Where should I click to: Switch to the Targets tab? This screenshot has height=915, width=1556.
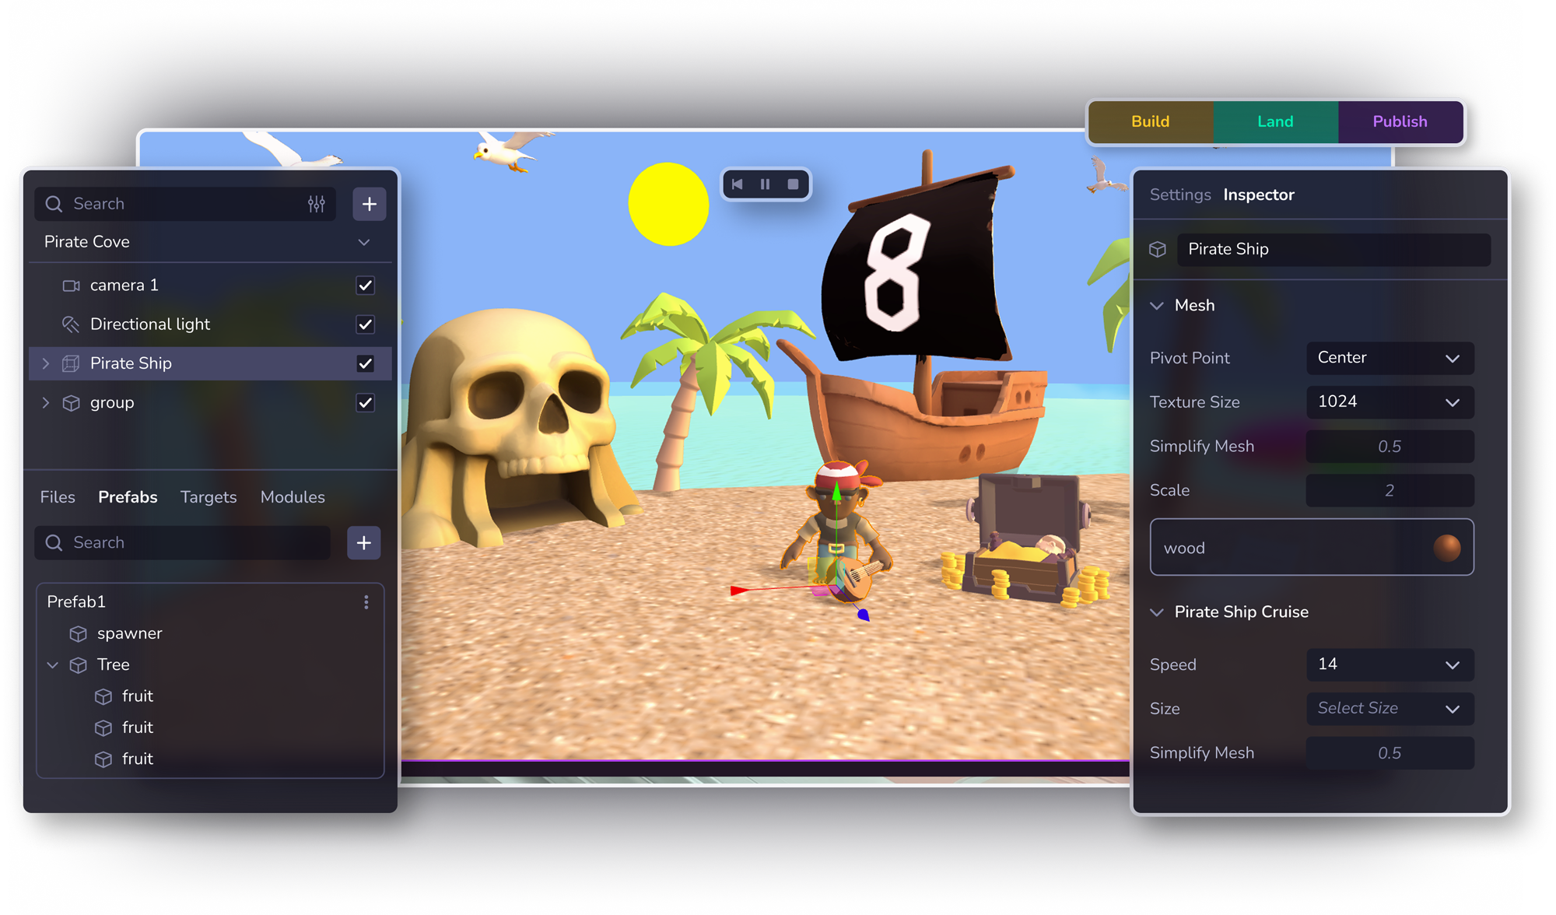209,497
